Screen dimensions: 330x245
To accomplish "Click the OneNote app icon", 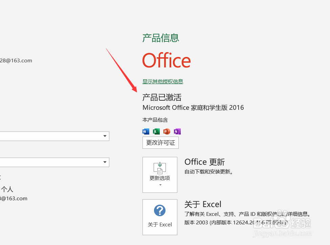I will pyautogui.click(x=177, y=131).
